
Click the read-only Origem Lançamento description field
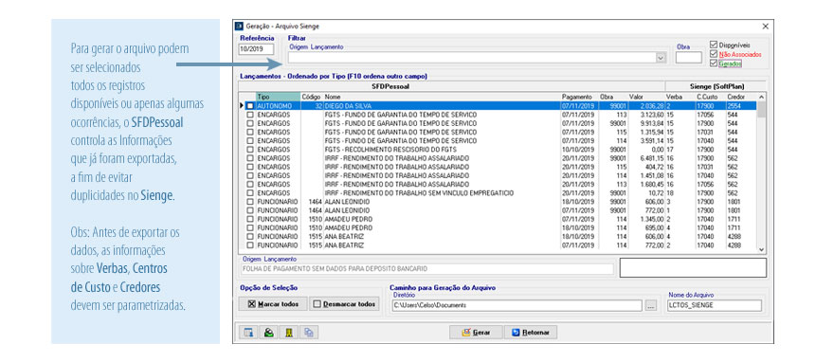pos(426,269)
